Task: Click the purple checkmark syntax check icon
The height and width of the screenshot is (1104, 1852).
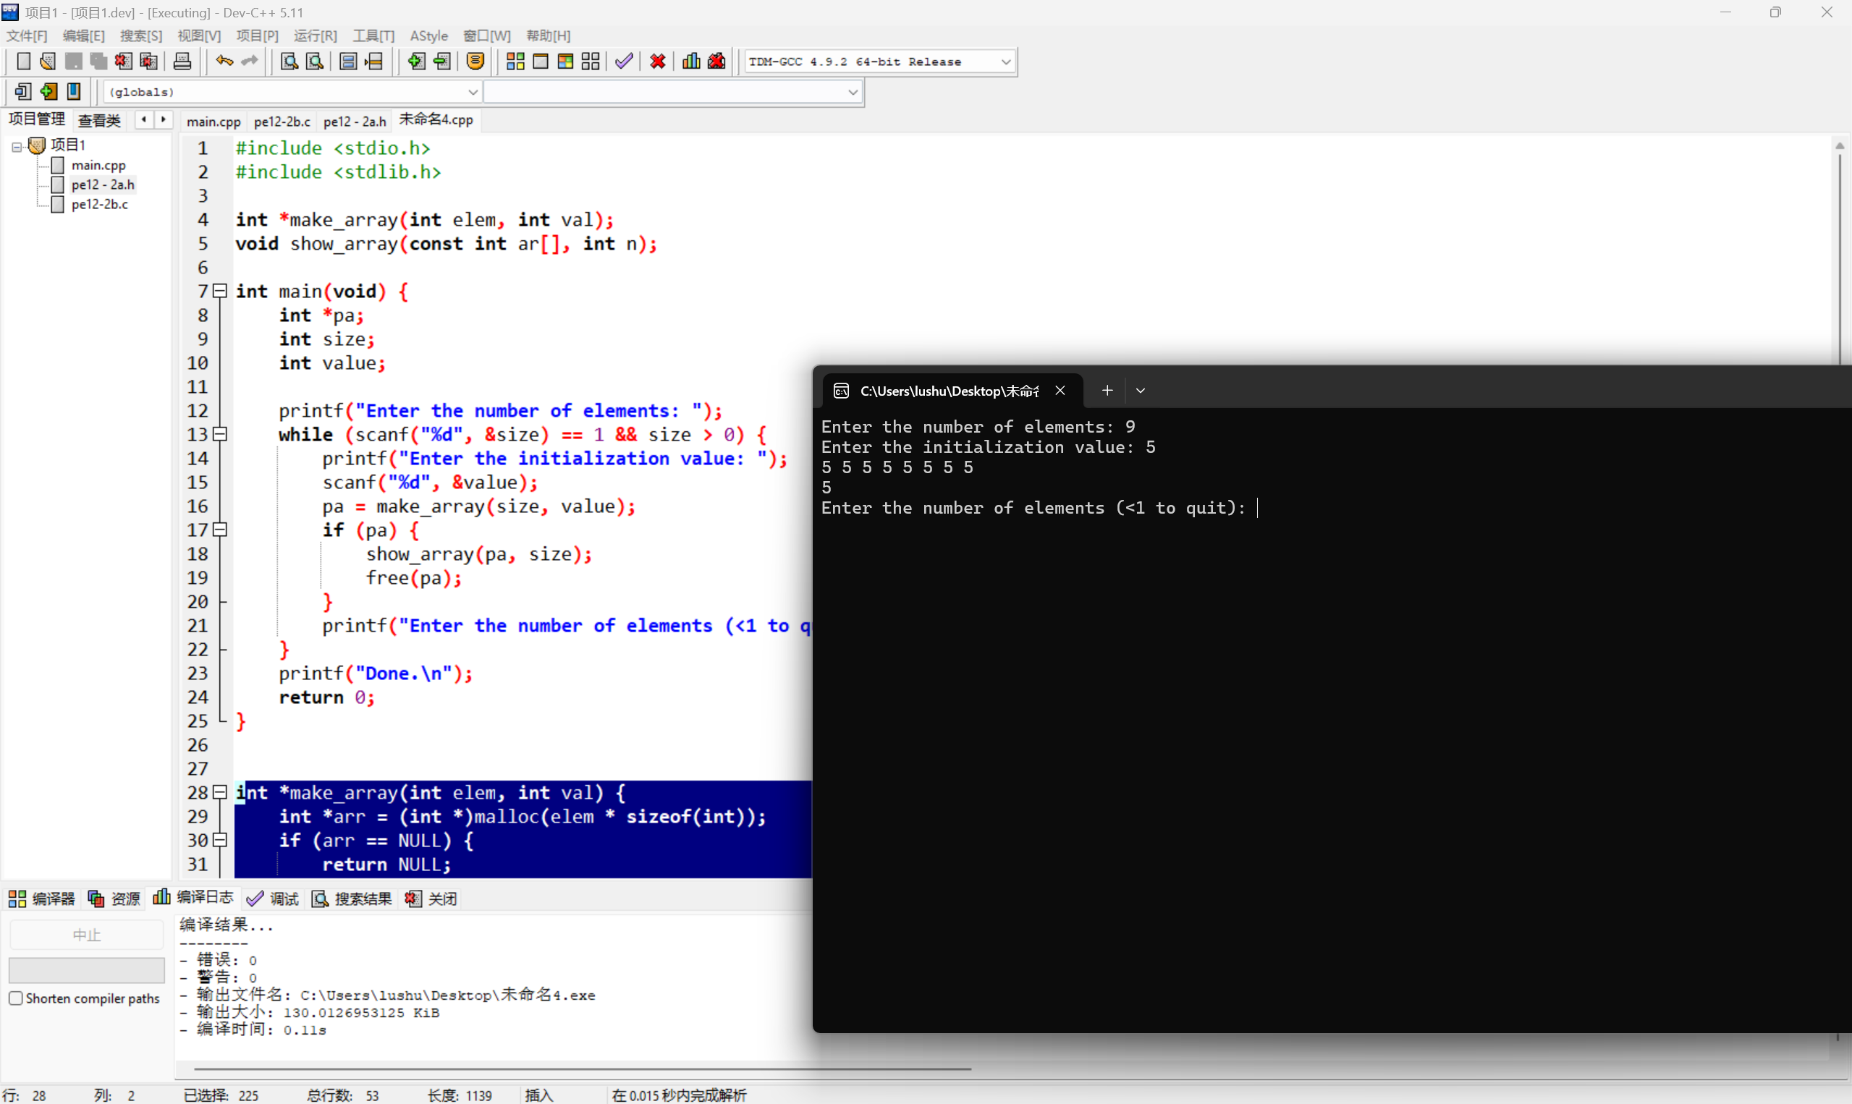Action: point(625,61)
